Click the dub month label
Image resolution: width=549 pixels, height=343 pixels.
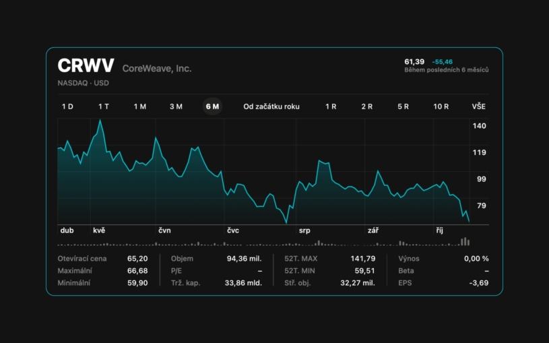point(67,230)
